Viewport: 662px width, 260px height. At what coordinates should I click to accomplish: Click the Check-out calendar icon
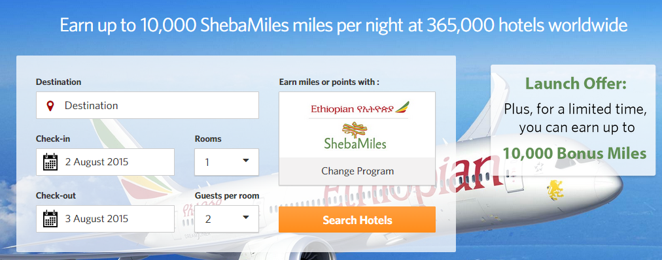(x=50, y=219)
